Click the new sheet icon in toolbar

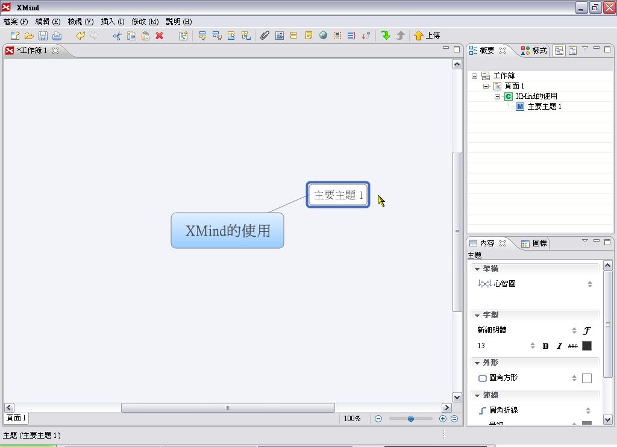tap(183, 36)
